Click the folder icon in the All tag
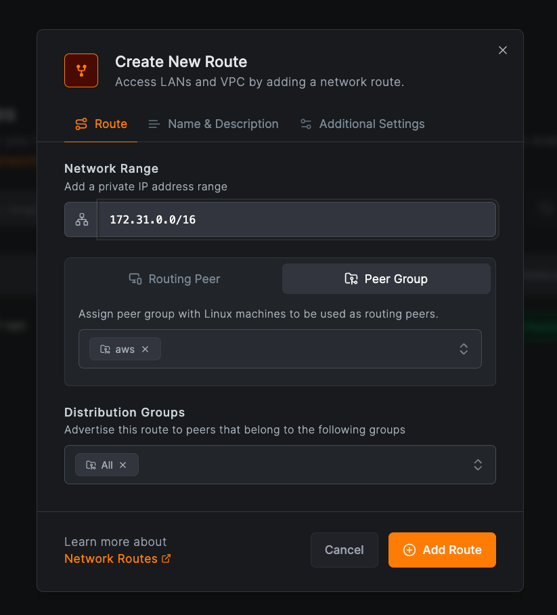557x615 pixels. (x=91, y=465)
